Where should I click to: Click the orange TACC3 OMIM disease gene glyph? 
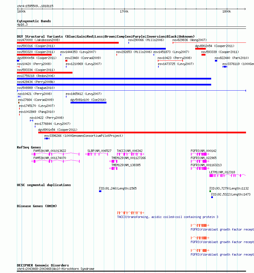point(131,213)
